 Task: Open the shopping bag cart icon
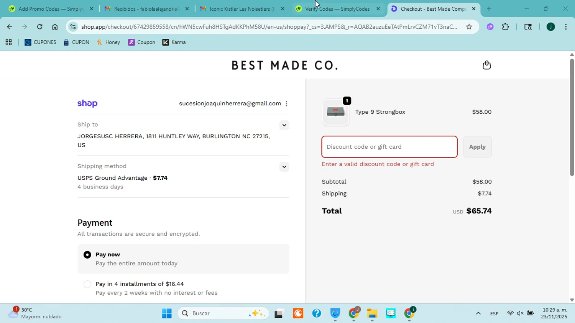point(486,65)
